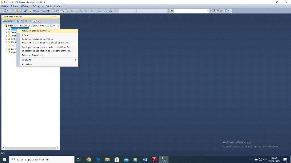
Task: Click Analysis Services XMLA query icon
Action: (67, 11)
